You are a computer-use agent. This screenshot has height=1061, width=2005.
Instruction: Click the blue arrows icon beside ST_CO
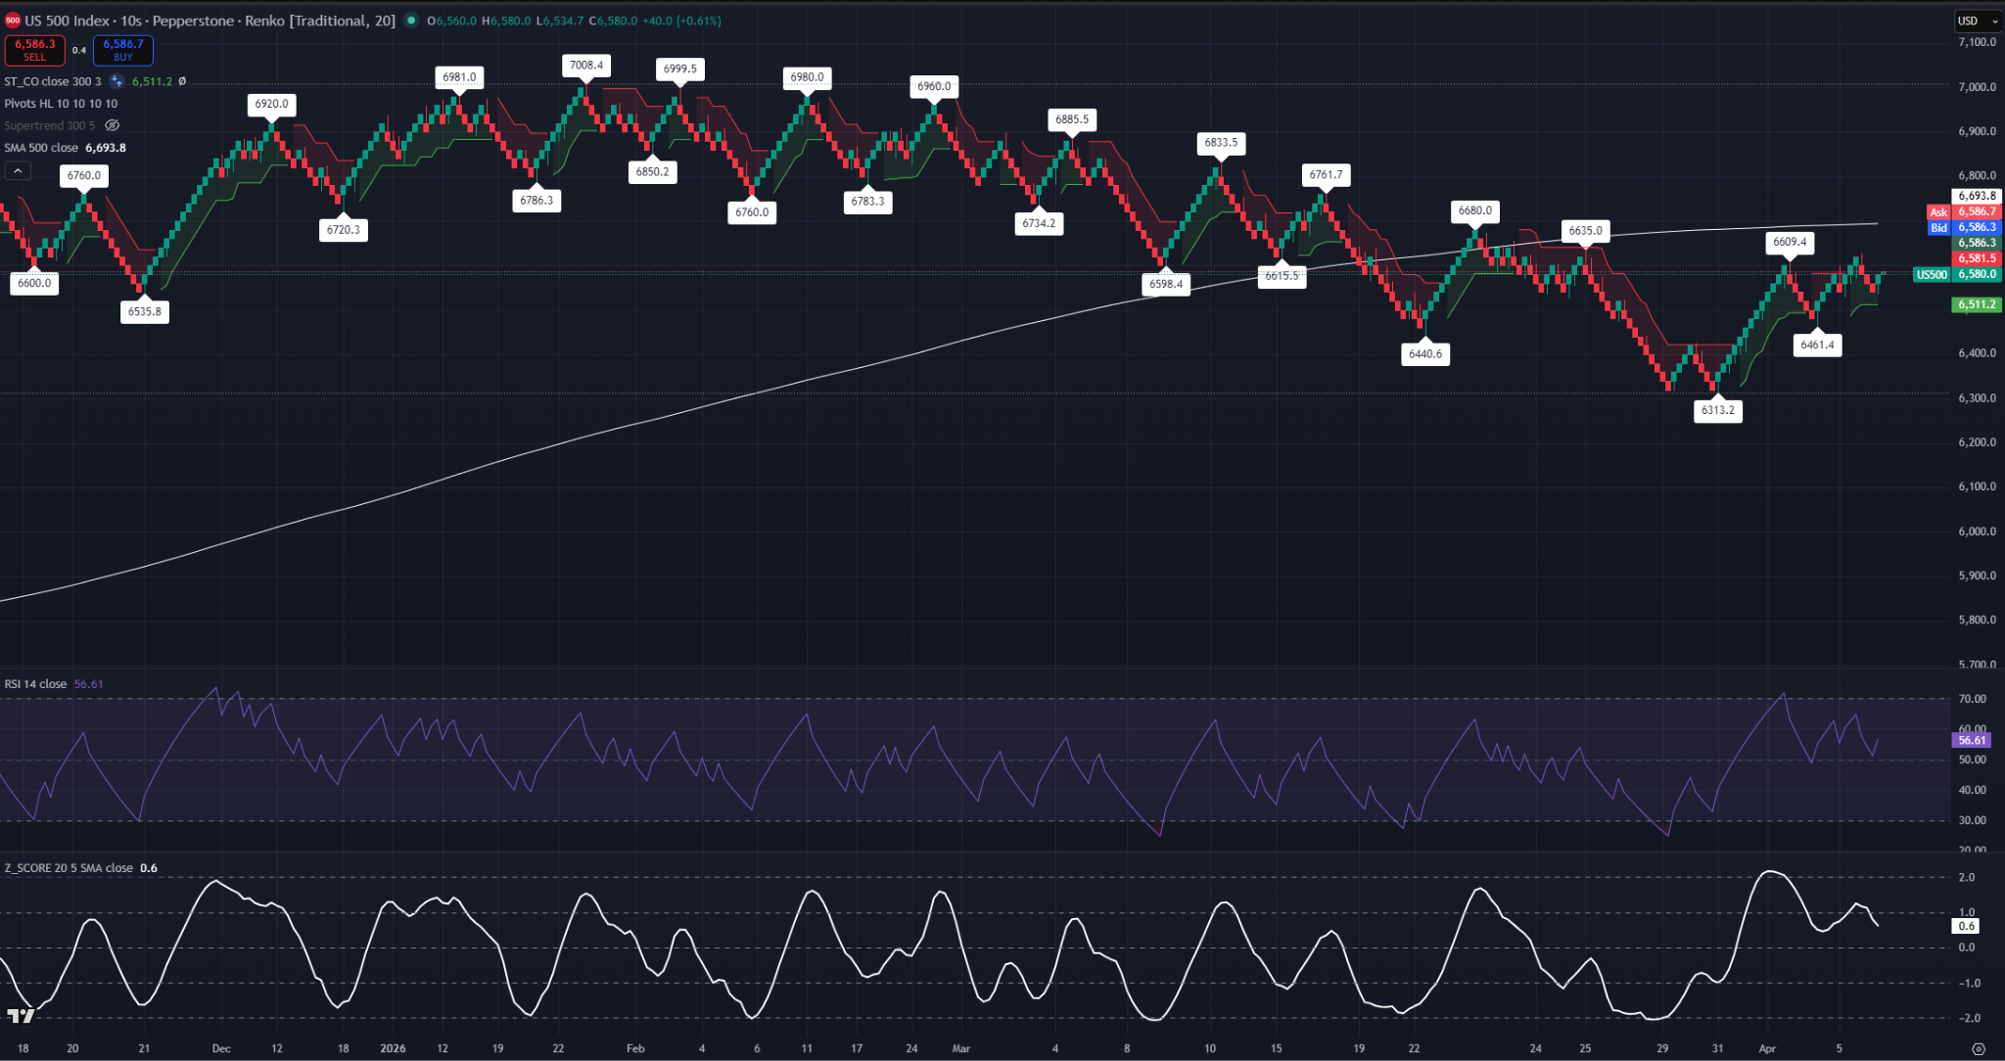tap(117, 81)
